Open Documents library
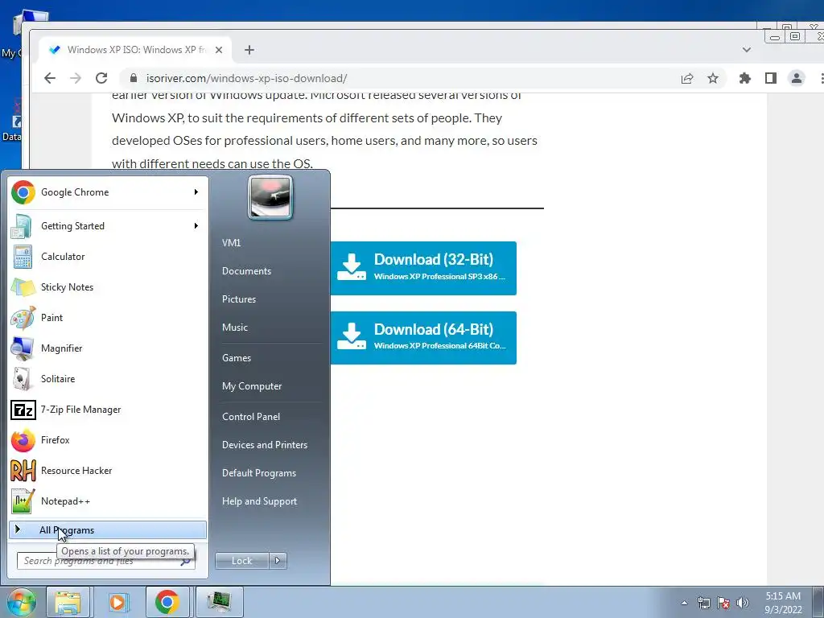The height and width of the screenshot is (618, 824). click(x=246, y=271)
